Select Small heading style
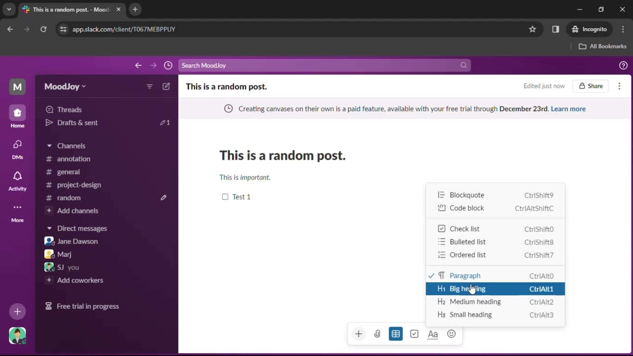633x356 pixels. tap(470, 314)
